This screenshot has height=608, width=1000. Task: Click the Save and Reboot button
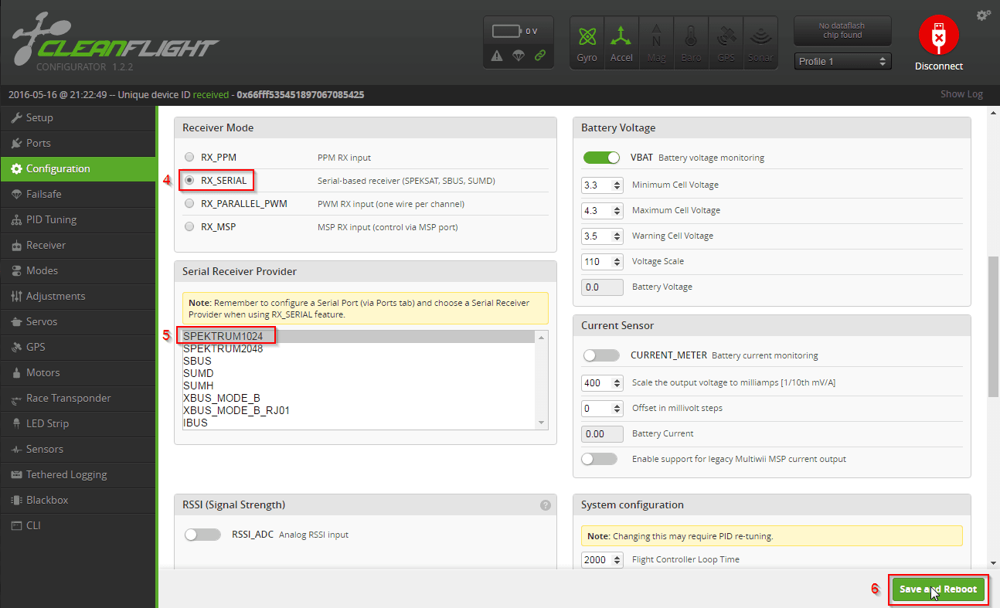[937, 589]
